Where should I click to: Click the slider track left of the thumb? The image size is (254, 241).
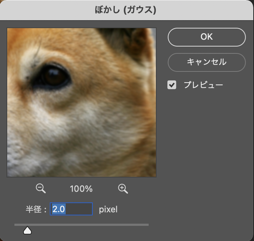pos(19,225)
